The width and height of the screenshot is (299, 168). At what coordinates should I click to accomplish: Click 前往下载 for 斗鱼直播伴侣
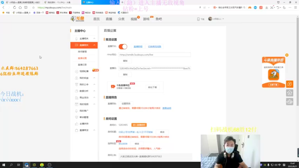[x=152, y=87]
